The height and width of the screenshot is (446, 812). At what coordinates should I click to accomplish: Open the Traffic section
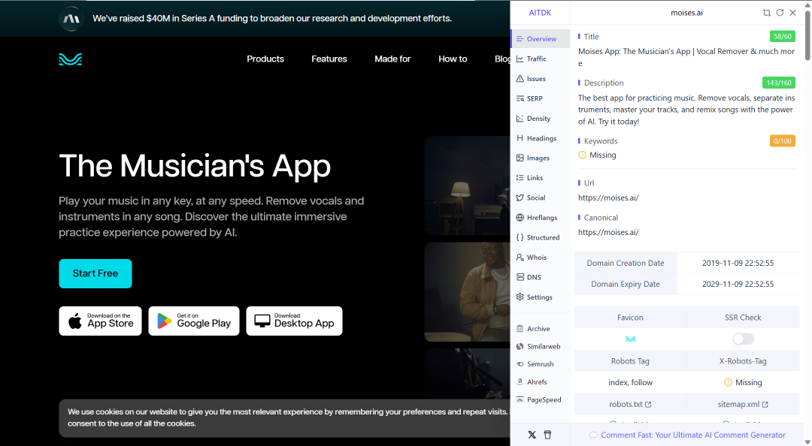coord(537,59)
